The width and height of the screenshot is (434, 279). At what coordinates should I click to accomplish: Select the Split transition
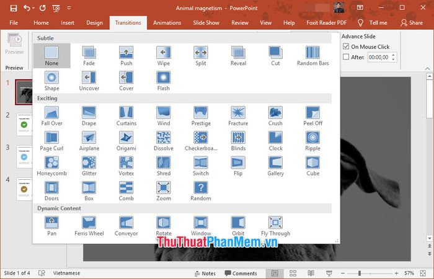(x=201, y=56)
